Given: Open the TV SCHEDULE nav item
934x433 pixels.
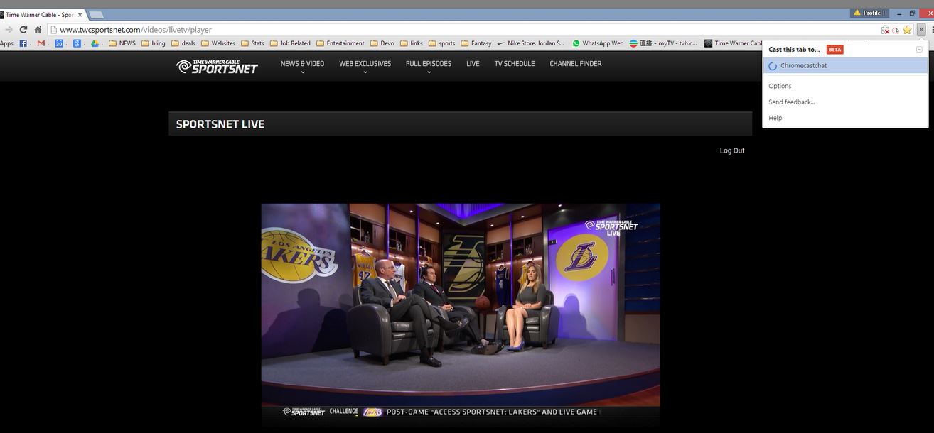Looking at the screenshot, I should pyautogui.click(x=515, y=64).
